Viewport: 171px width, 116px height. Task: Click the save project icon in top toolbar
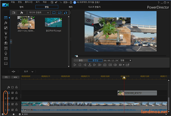click(52, 2)
